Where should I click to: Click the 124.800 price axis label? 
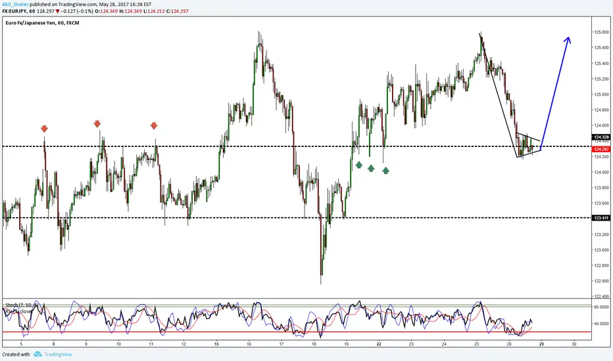point(602,110)
